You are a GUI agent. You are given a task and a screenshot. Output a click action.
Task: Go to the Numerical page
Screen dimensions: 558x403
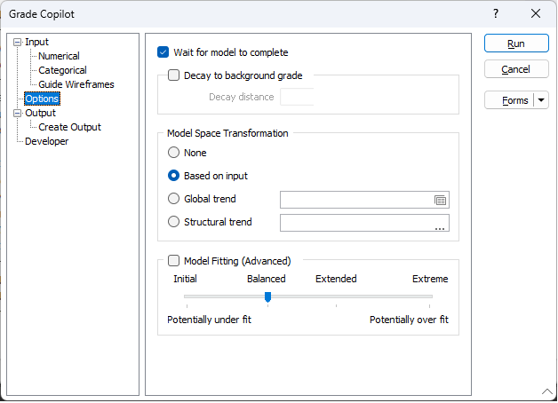pyautogui.click(x=59, y=56)
